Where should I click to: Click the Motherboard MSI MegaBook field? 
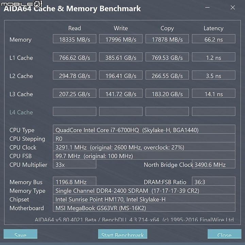[144, 207]
